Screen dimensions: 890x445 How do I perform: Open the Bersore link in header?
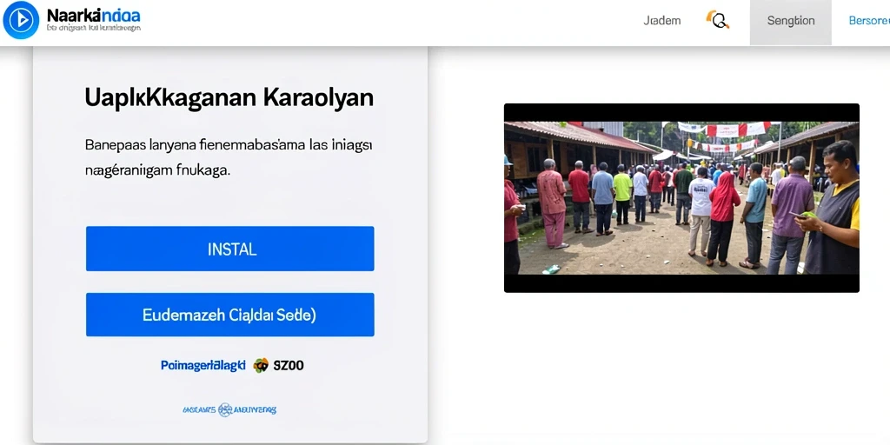tap(869, 21)
